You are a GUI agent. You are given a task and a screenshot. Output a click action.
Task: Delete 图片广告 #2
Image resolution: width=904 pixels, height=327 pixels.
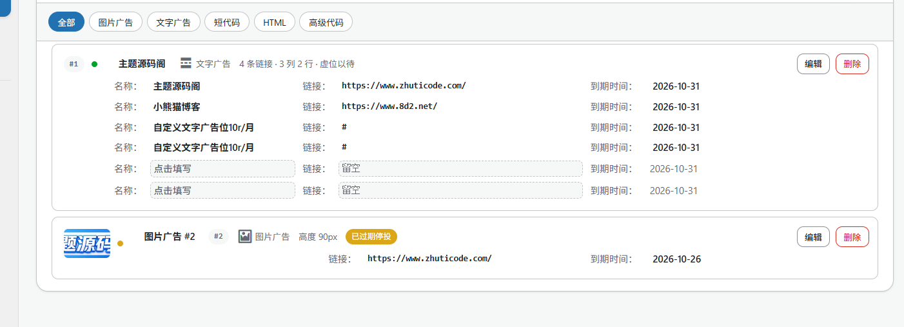pos(852,237)
